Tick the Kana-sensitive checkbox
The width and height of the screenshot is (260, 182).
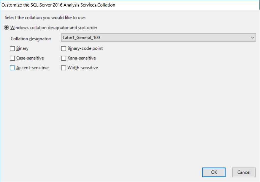point(64,58)
